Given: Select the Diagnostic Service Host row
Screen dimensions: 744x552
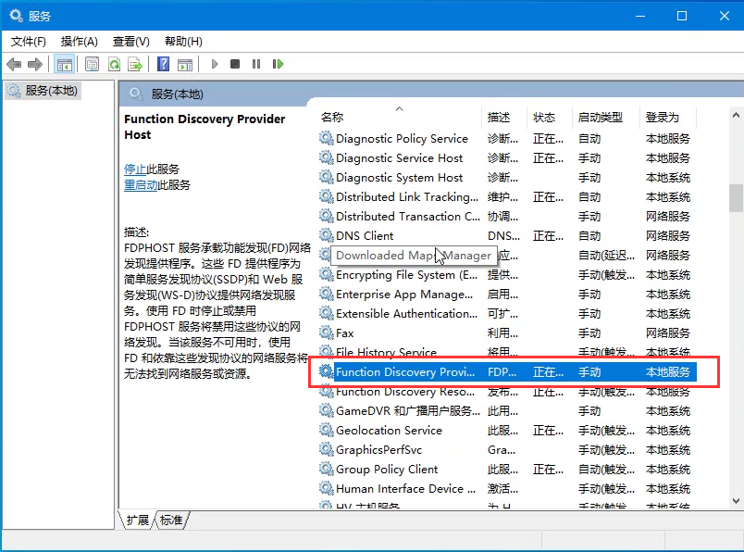Looking at the screenshot, I should point(507,157).
